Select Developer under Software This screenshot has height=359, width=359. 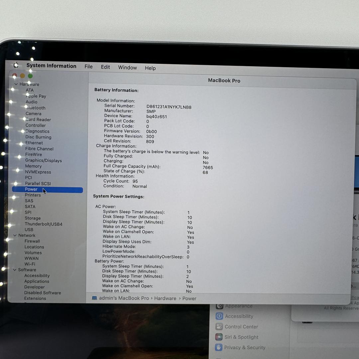tap(34, 287)
